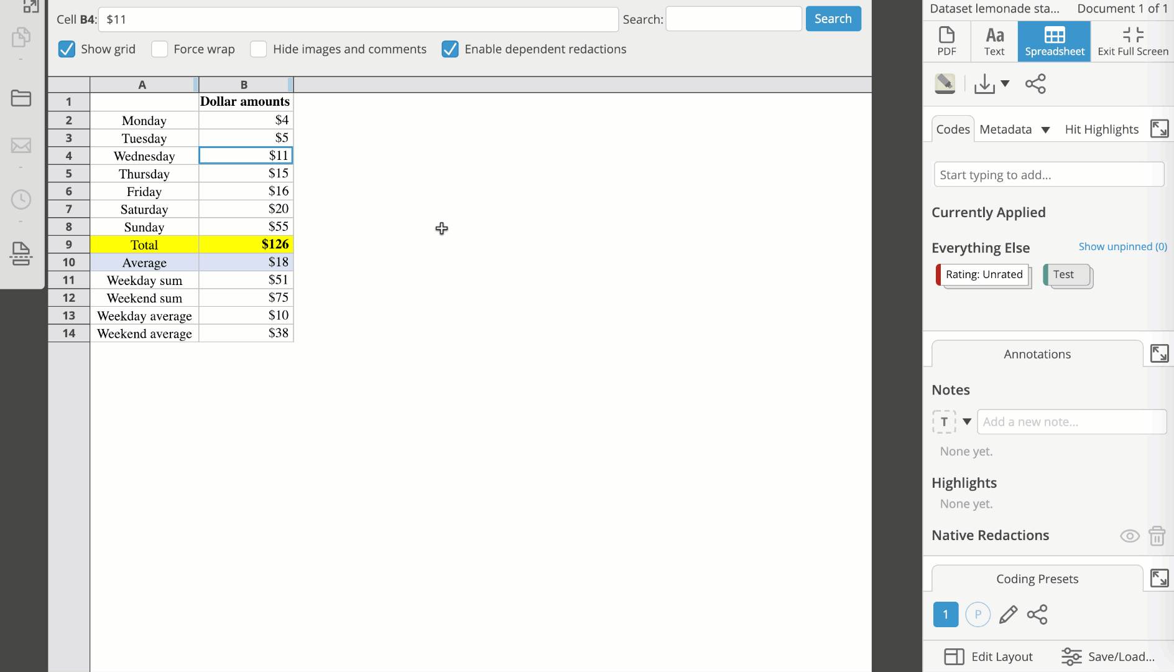The width and height of the screenshot is (1174, 672).
Task: Switch to PDF view
Action: (x=946, y=41)
